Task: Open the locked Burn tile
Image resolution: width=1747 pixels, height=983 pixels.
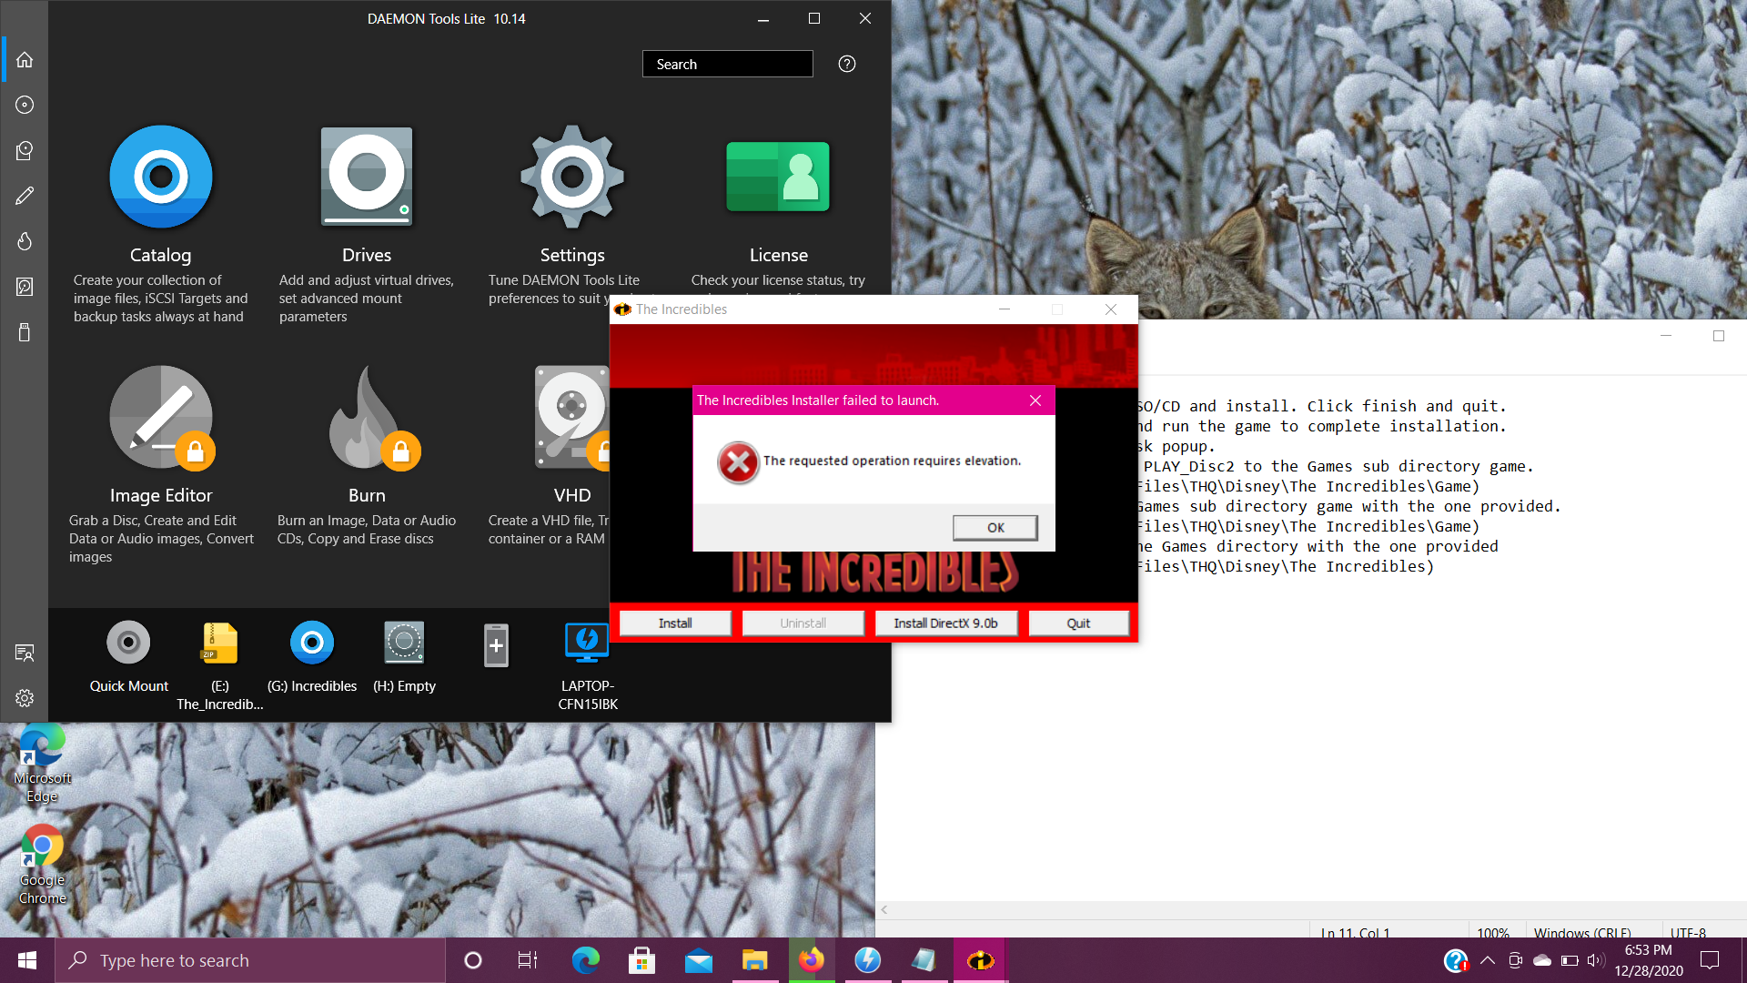Action: [x=367, y=455]
